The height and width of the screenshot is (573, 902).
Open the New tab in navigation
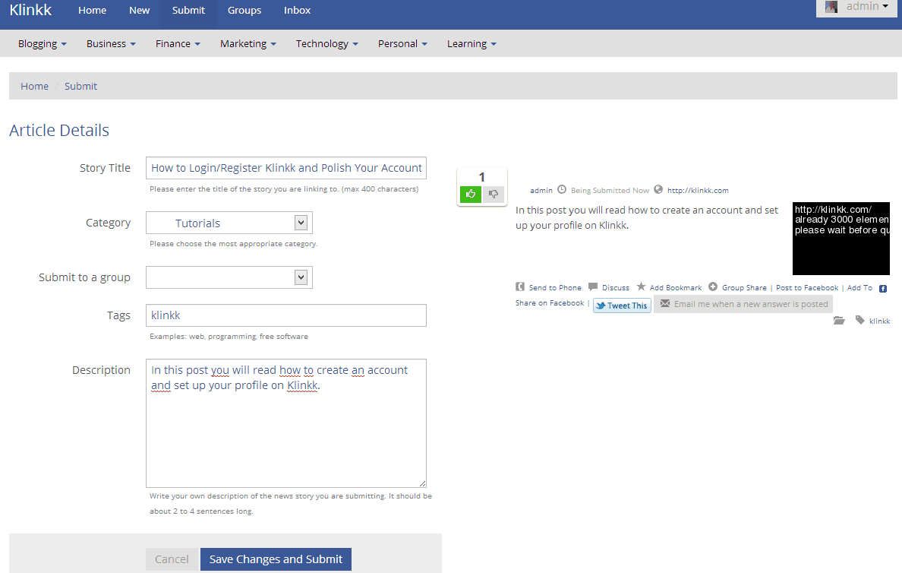139,11
